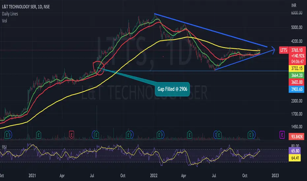Click the 2022 time axis label

point(154,175)
